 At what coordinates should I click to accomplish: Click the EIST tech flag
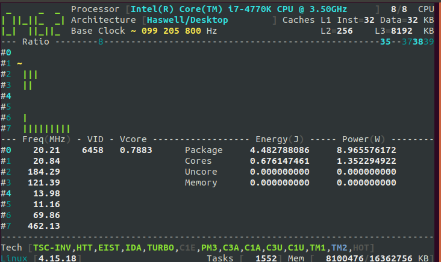[109, 248]
